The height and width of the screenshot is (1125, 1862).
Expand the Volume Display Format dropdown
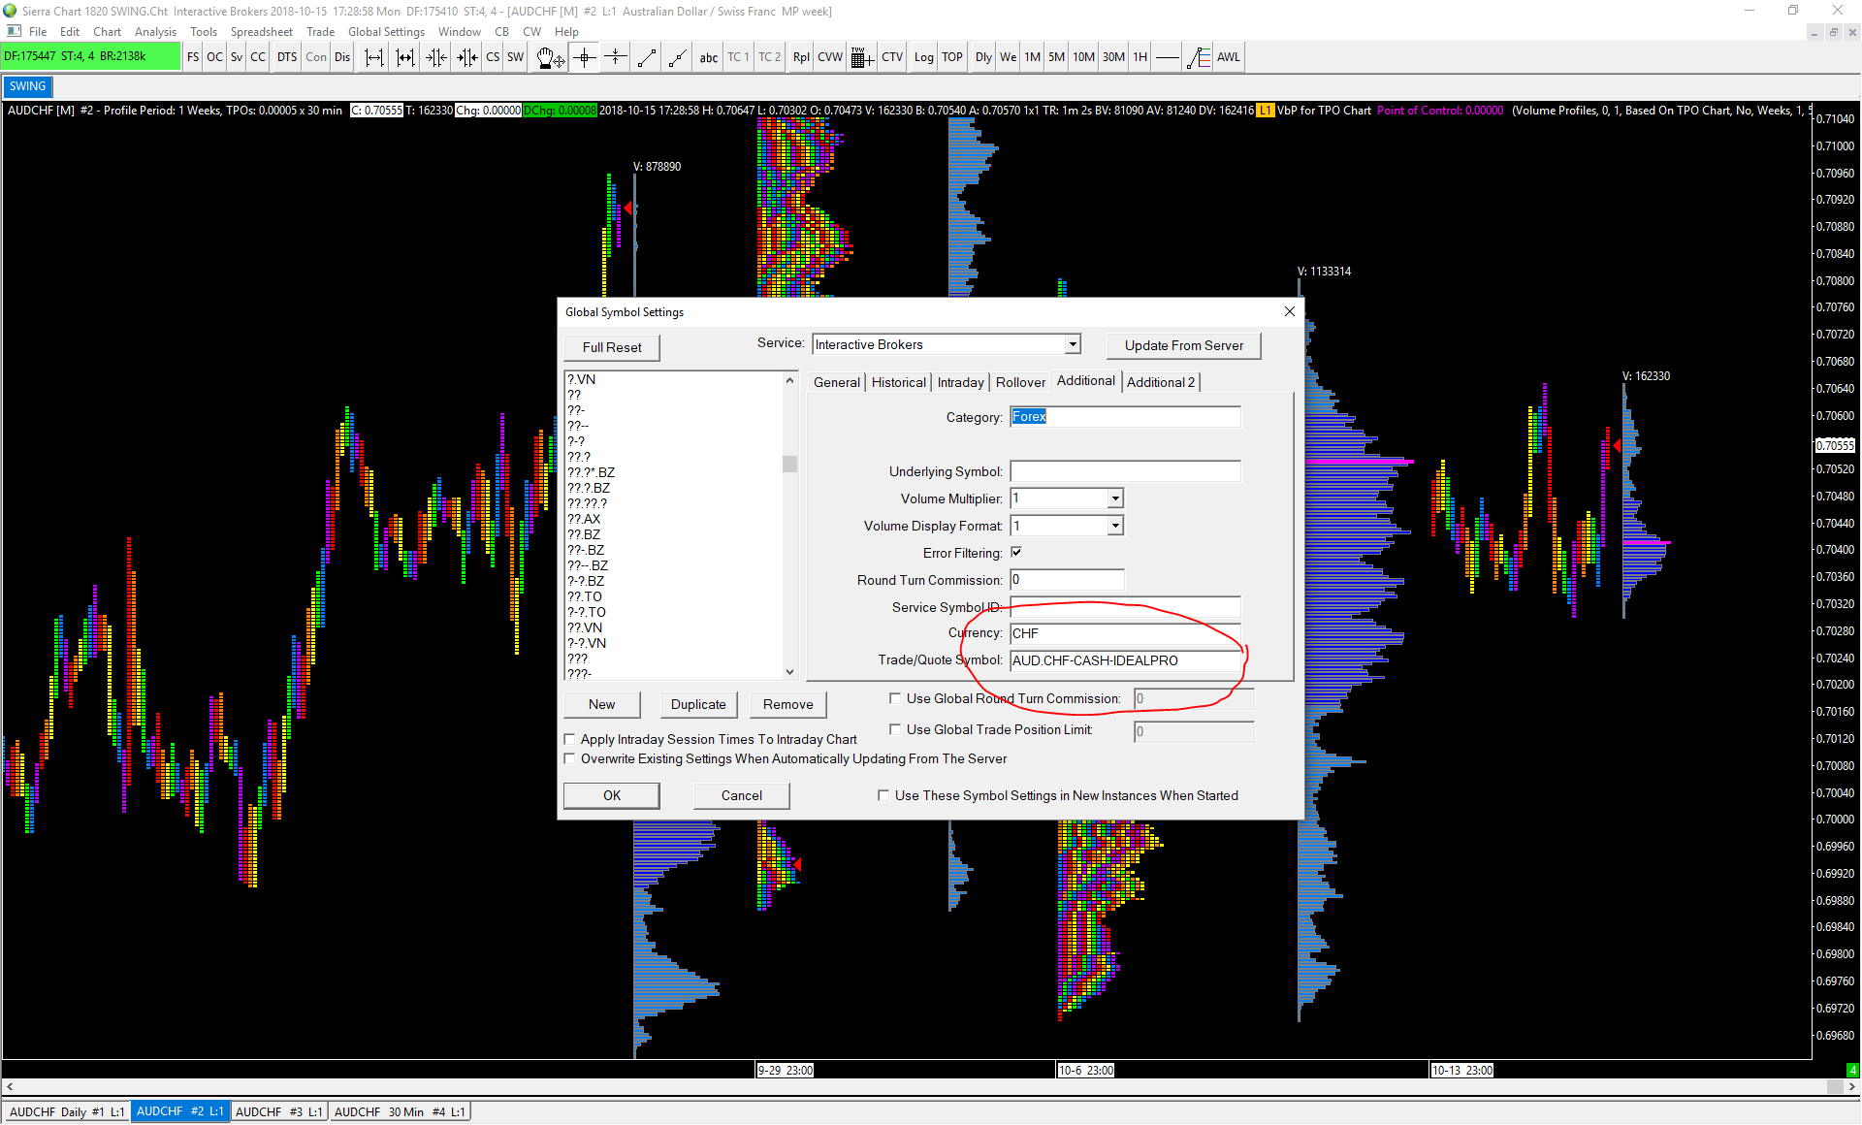[x=1115, y=526]
